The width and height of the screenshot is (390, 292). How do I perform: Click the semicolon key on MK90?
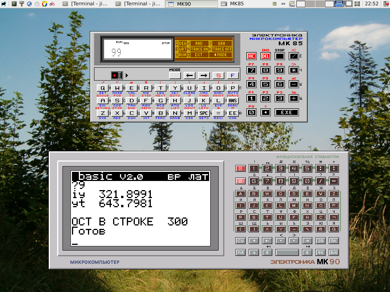click(334, 168)
